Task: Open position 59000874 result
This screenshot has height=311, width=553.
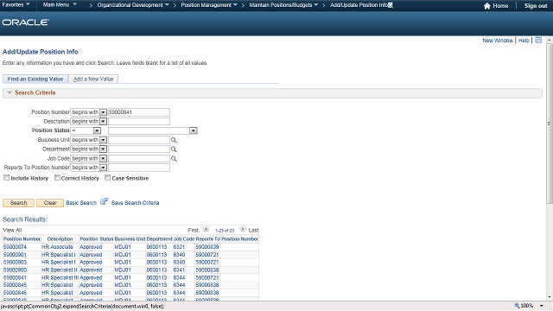Action: [x=15, y=247]
